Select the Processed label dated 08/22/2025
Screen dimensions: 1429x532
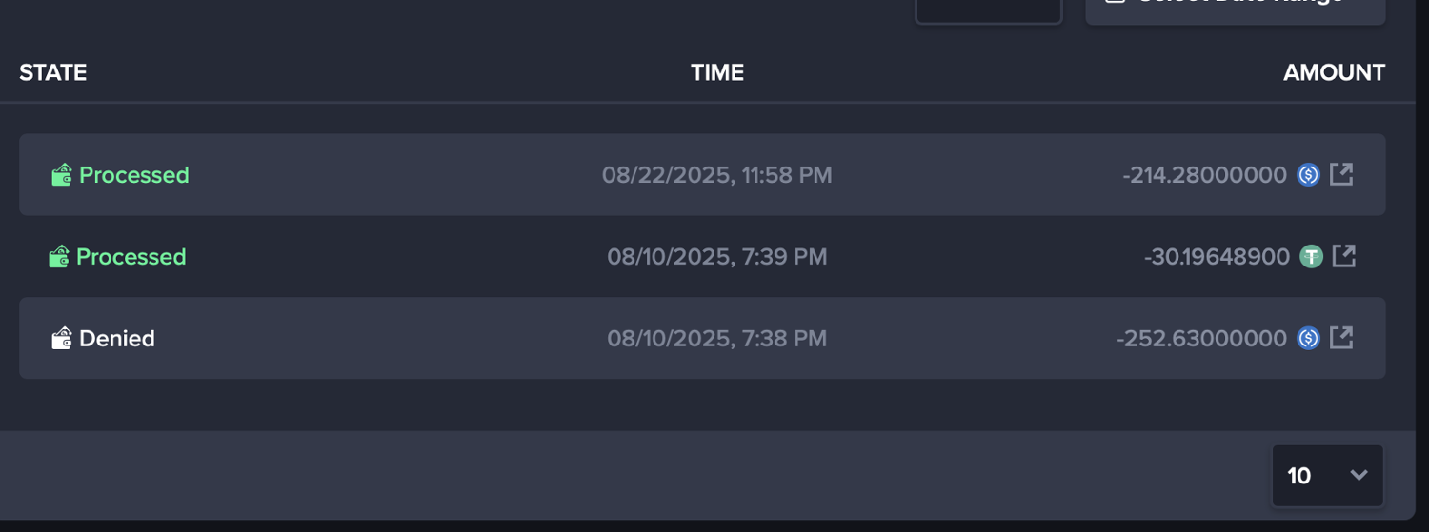click(134, 175)
